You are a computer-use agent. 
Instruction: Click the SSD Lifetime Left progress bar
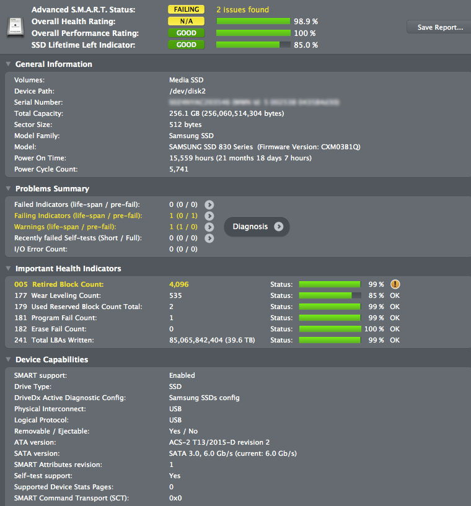point(253,45)
